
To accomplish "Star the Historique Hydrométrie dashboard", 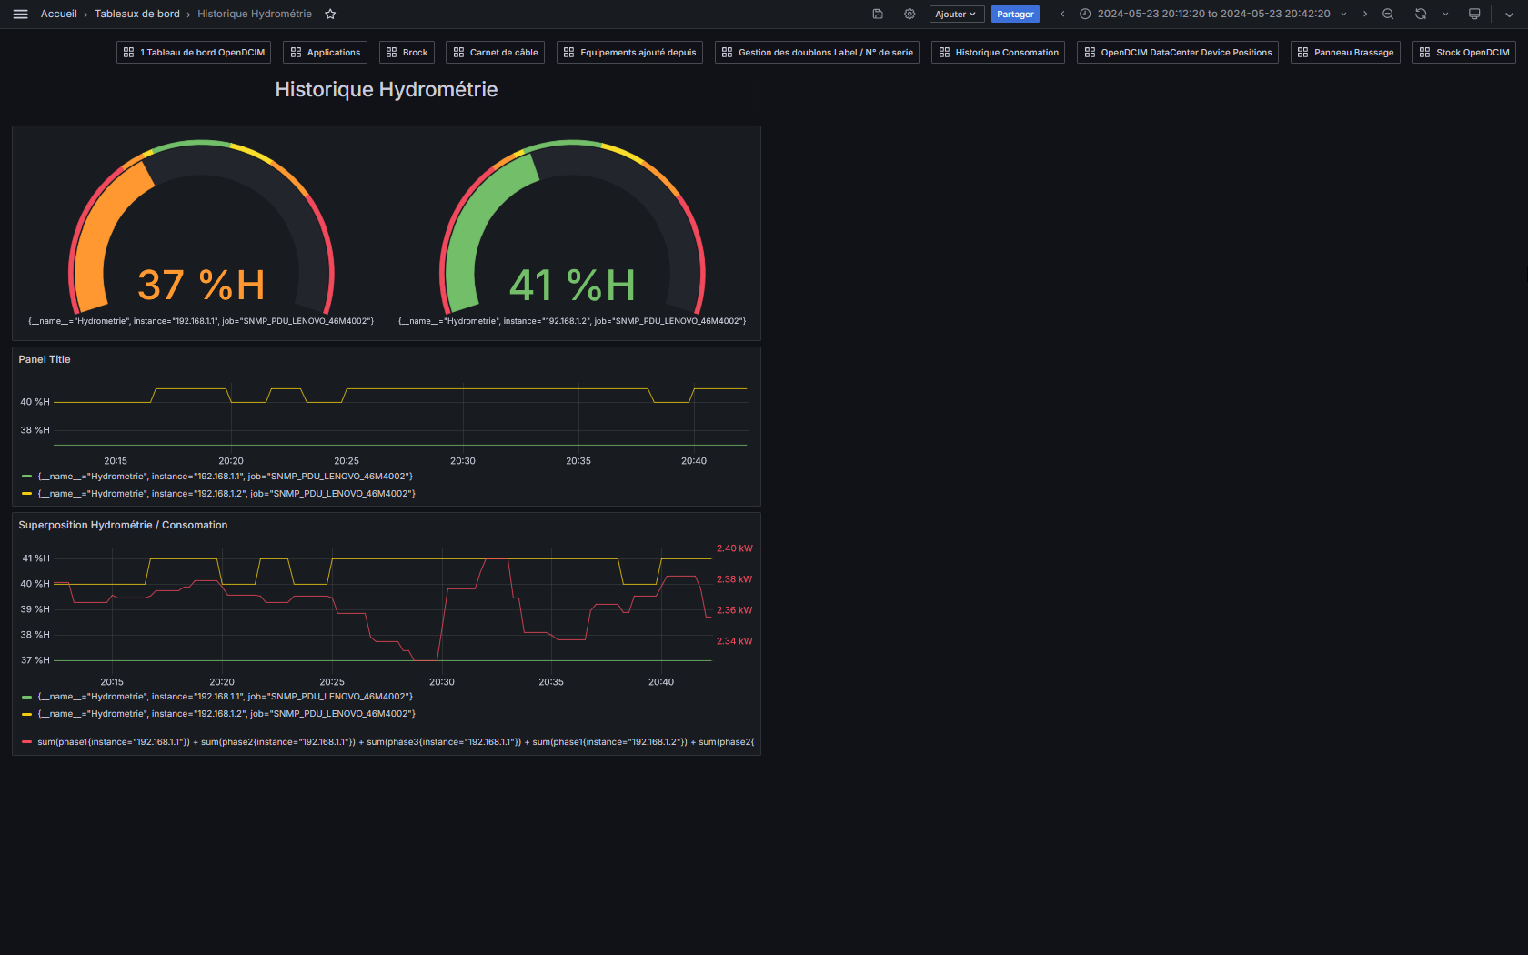I will coord(330,14).
